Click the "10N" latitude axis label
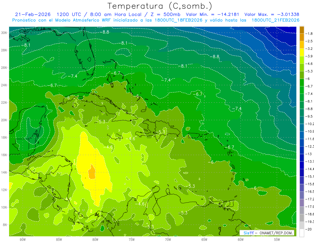The image size is (314, 243). [x=4, y=207]
